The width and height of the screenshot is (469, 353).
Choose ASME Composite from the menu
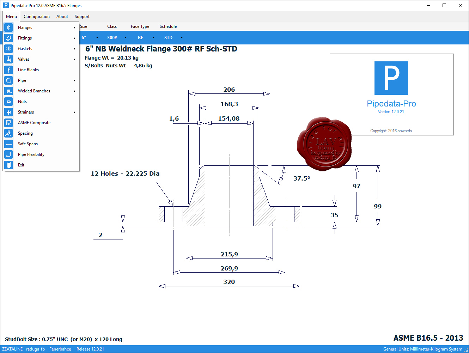tap(41, 123)
